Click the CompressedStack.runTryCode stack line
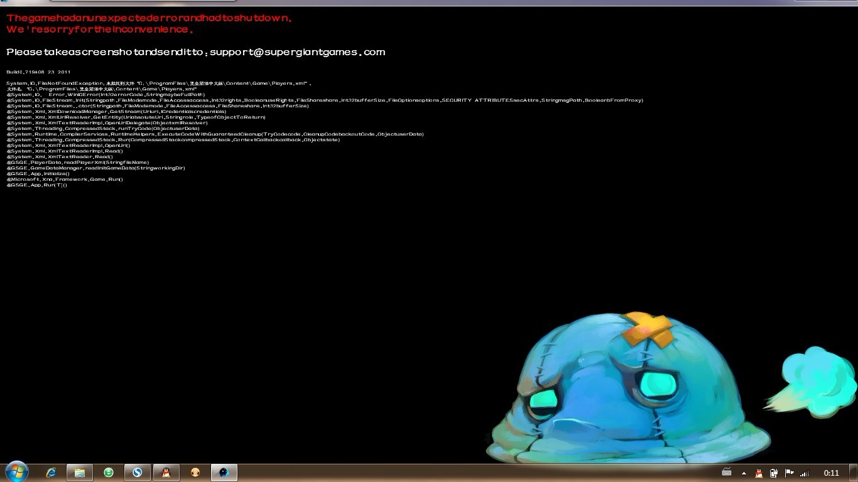This screenshot has width=858, height=482. click(103, 129)
